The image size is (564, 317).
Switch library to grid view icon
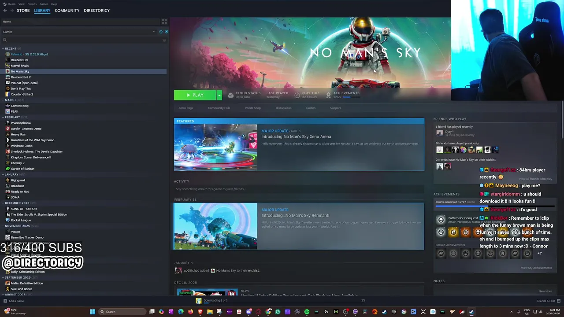164,22
